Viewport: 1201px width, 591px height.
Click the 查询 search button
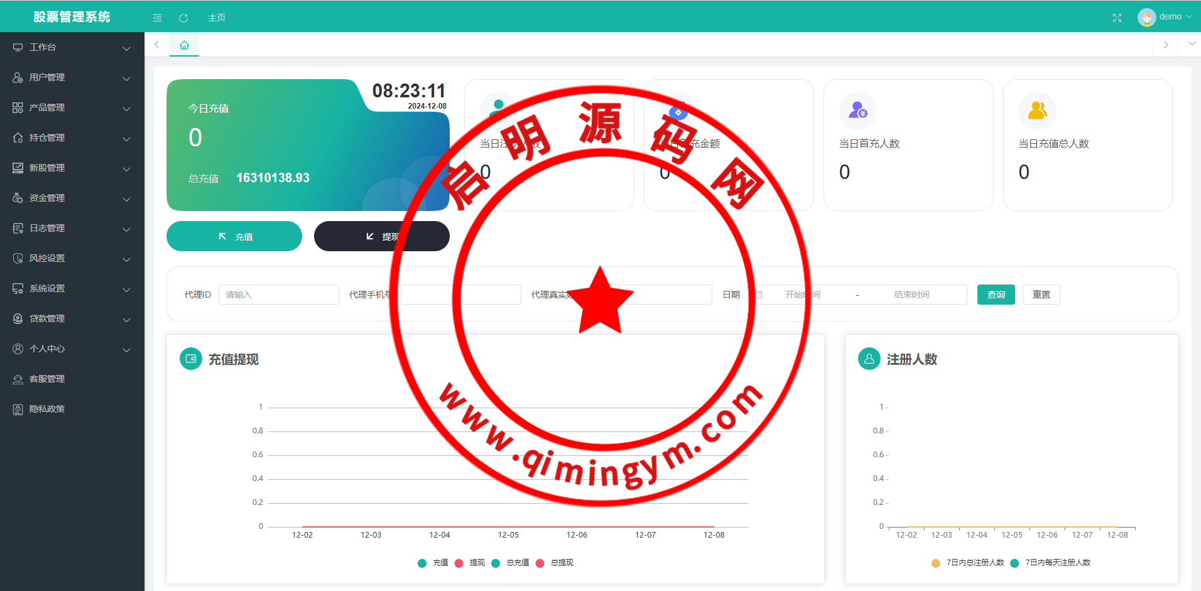996,295
